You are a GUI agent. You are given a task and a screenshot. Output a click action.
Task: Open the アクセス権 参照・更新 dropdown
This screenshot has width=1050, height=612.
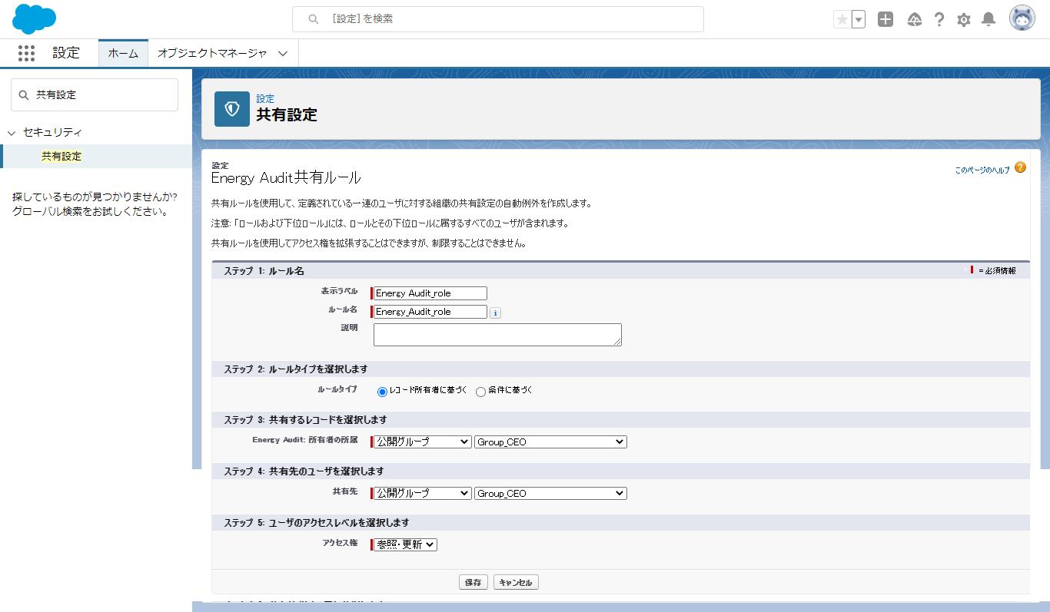pos(405,544)
